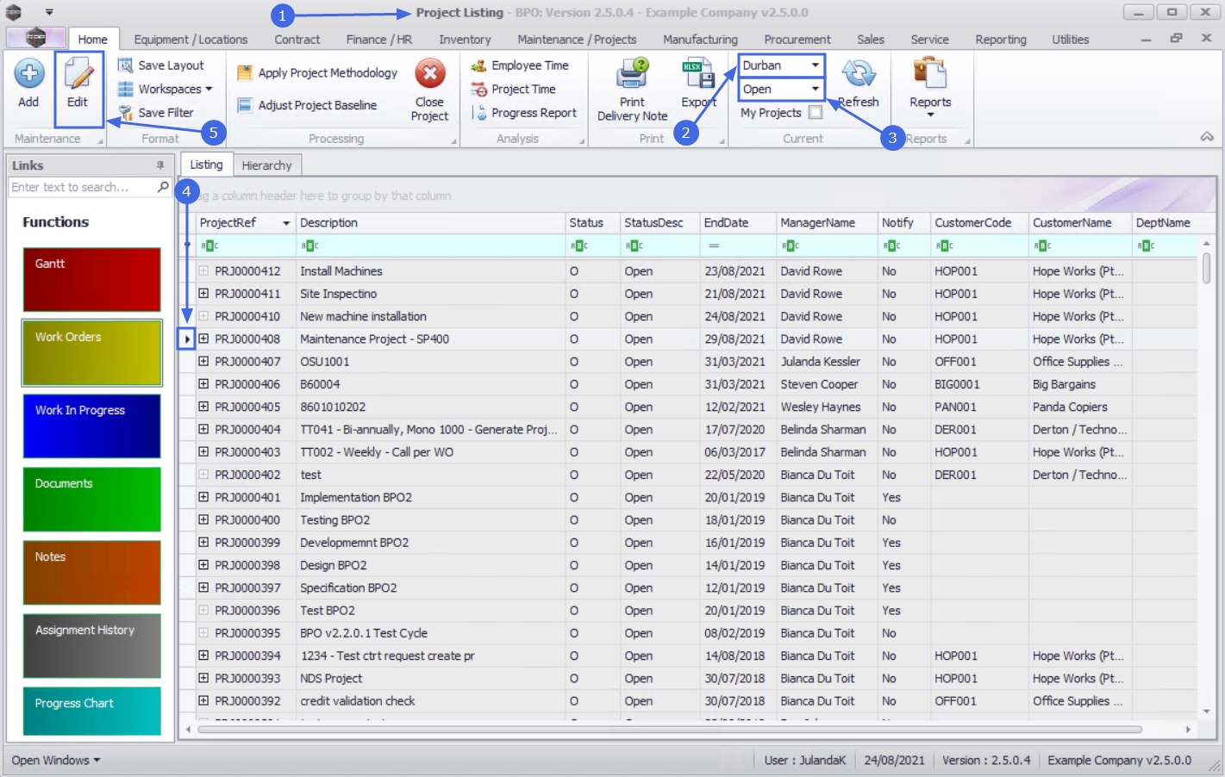Image resolution: width=1225 pixels, height=777 pixels.
Task: Tick the My Projects checkbox
Action: click(816, 113)
